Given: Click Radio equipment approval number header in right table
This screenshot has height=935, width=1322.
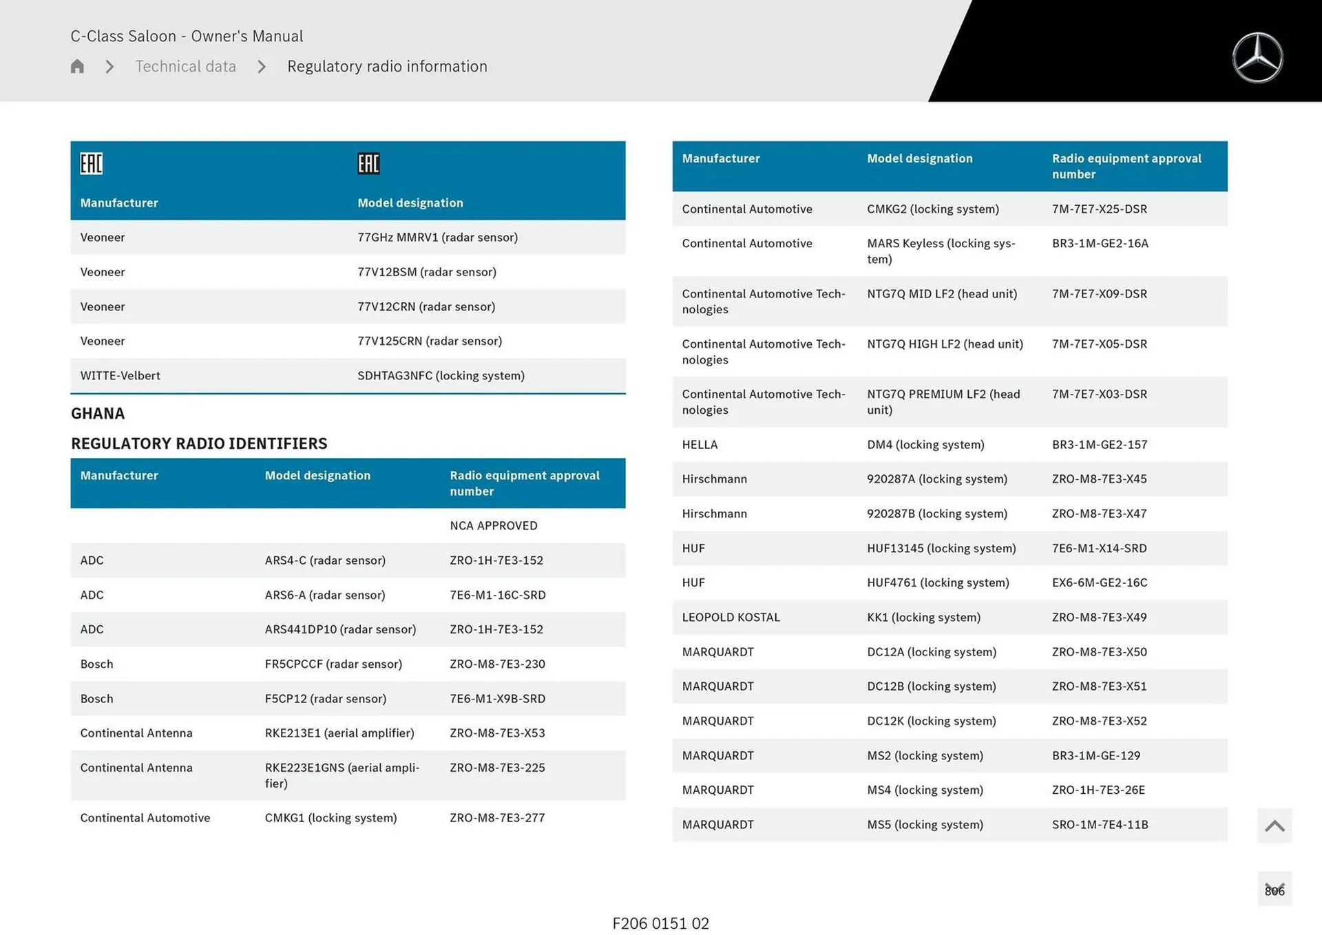Looking at the screenshot, I should click(1126, 166).
